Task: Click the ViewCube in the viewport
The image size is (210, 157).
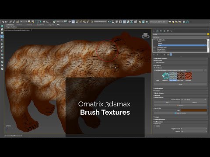Action: [x=145, y=35]
